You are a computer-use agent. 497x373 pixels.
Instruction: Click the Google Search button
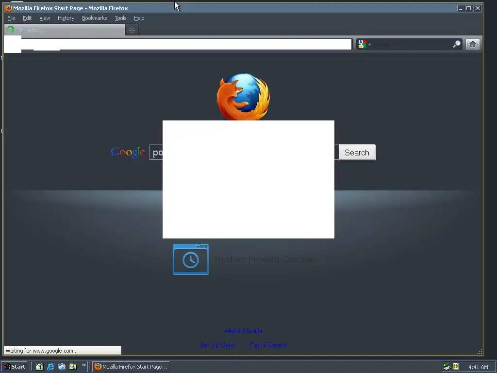(357, 153)
